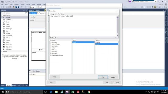Image resolution: width=168 pixels, height=94 pixels.
Task: Click OK in Placeholder Properties dialog
Action: 107,83
